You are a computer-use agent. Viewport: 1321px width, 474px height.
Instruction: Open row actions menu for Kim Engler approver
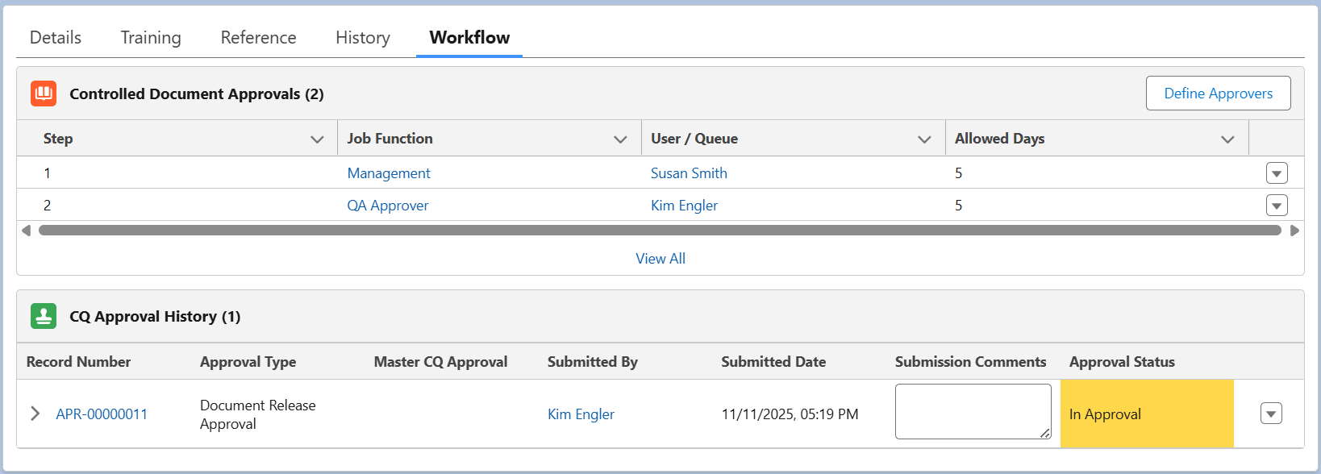[x=1277, y=206]
